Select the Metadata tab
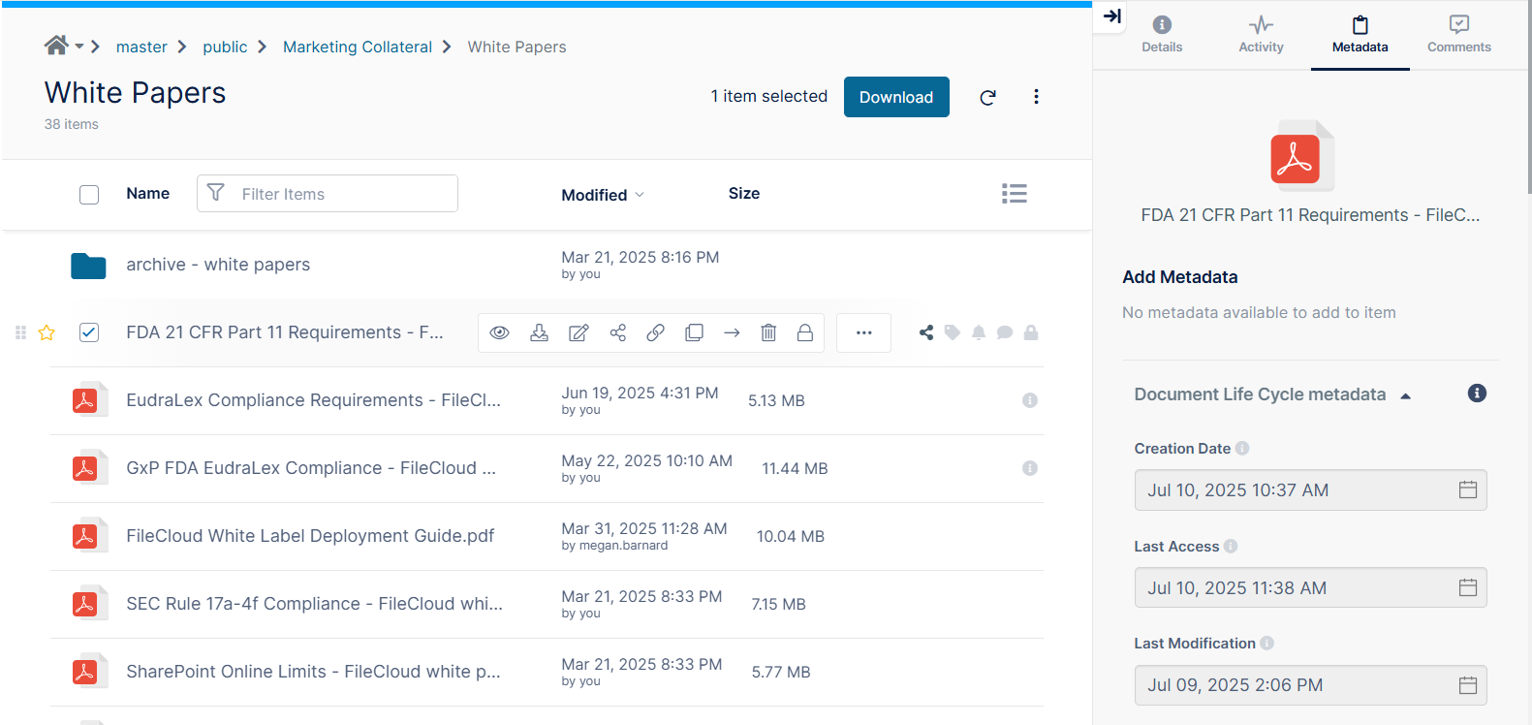Viewport: 1532px width, 725px height. [1360, 35]
